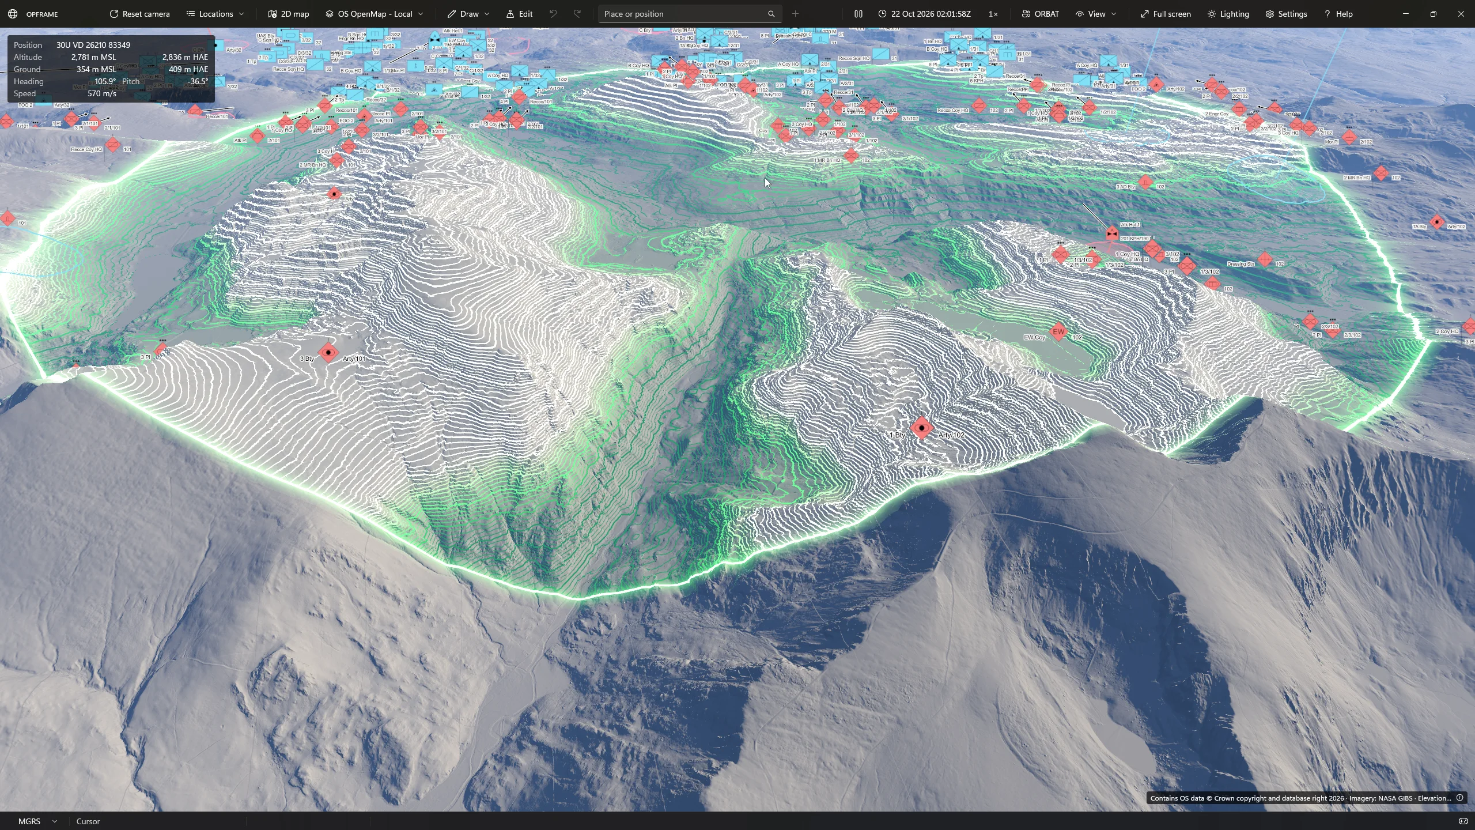Click the Speed value 570 m/s

pyautogui.click(x=101, y=93)
